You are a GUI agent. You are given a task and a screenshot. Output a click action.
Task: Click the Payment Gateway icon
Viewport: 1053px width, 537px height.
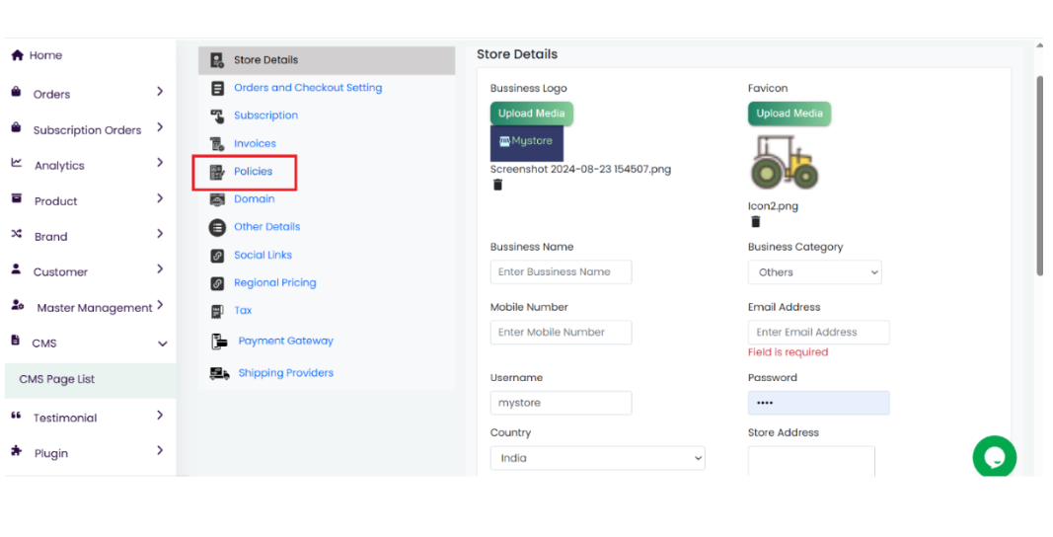point(219,342)
